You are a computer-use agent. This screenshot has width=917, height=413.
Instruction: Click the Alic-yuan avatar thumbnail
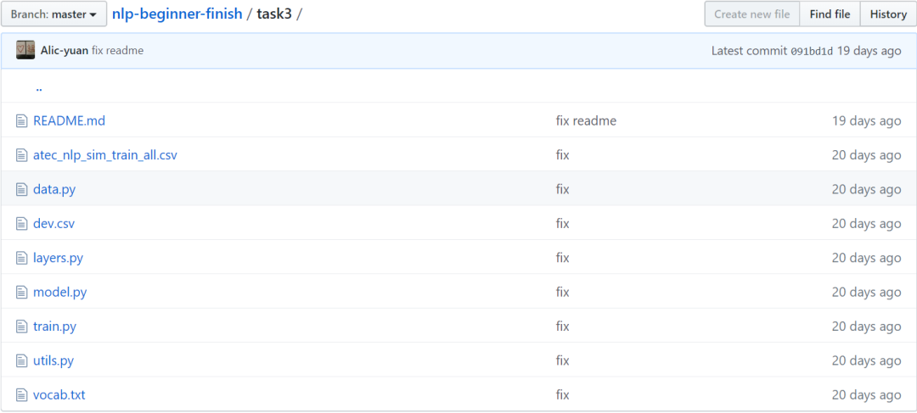pos(25,50)
